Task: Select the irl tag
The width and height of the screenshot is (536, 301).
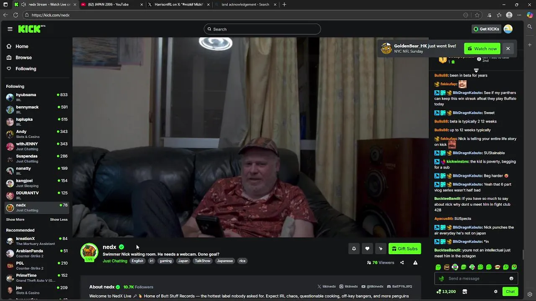Action: 152,261
